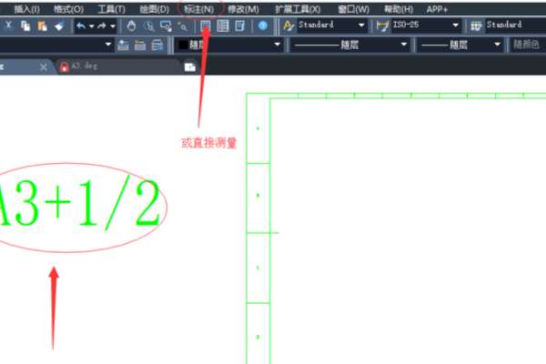Open the 扩展工具(X) menu
The height and width of the screenshot is (364, 546).
(298, 9)
